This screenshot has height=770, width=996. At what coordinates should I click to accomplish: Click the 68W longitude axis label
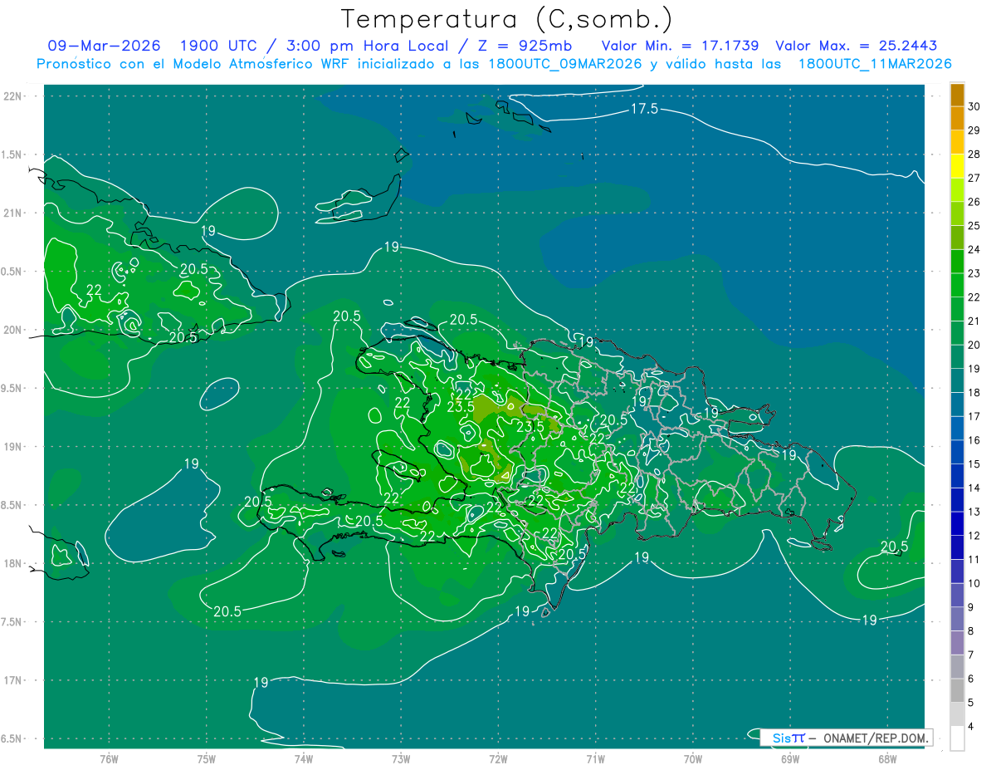point(886,758)
